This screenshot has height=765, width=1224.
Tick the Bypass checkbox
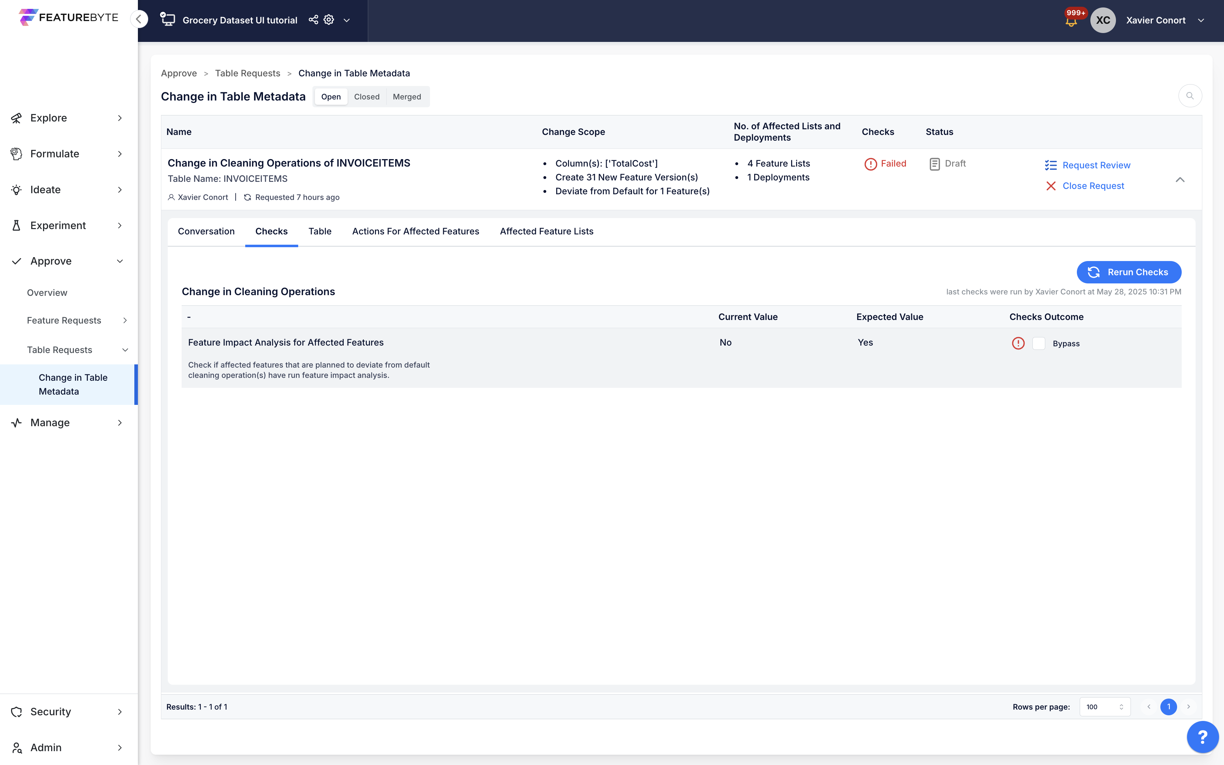tap(1039, 343)
